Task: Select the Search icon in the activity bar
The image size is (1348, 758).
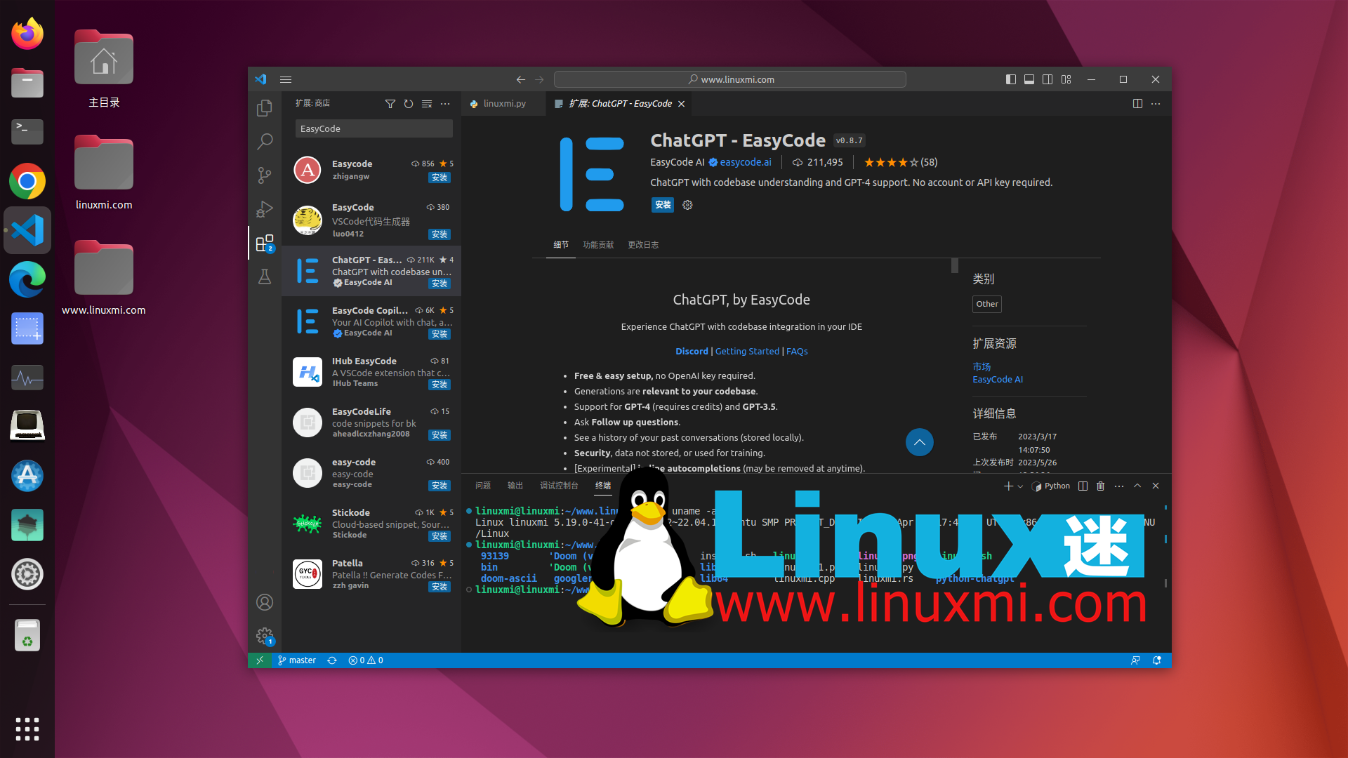Action: point(265,141)
